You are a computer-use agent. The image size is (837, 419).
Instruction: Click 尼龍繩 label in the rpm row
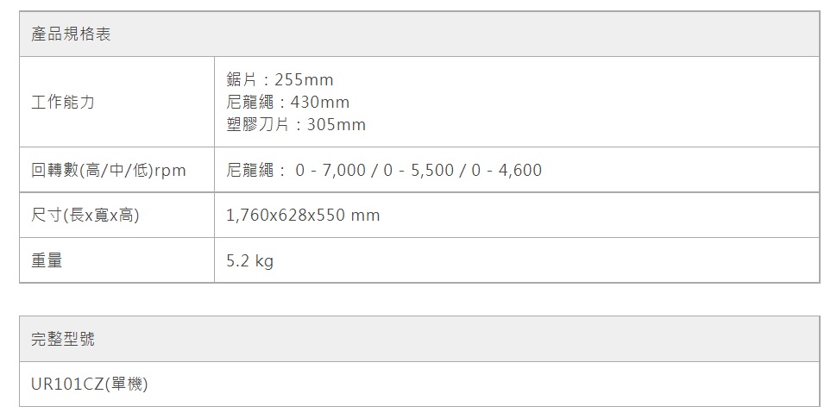coord(249,170)
